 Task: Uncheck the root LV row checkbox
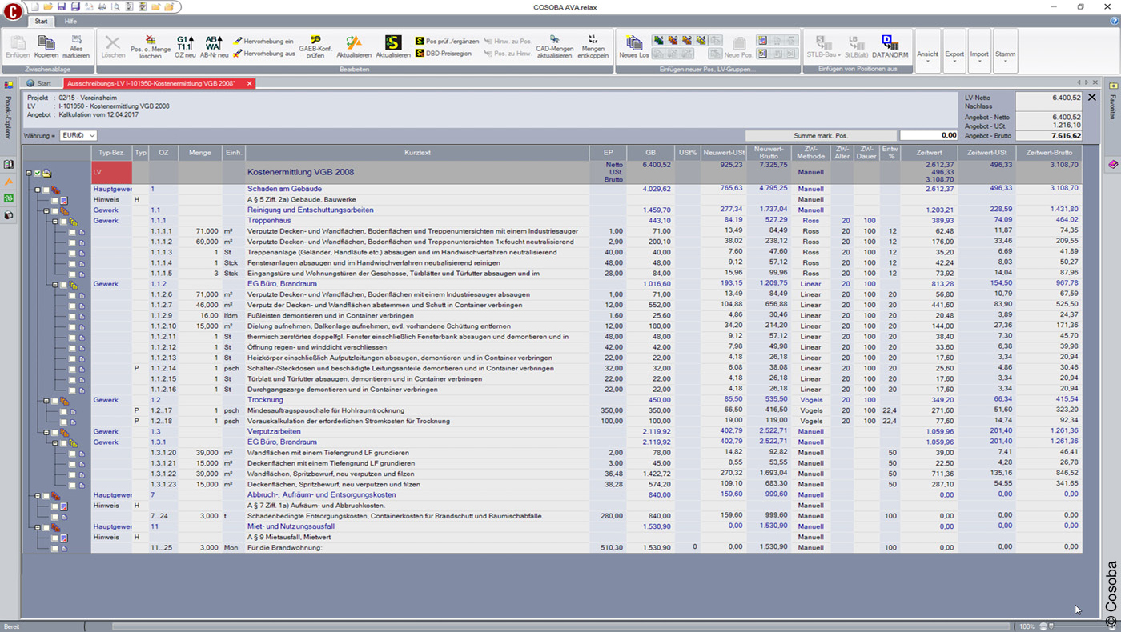[38, 173]
